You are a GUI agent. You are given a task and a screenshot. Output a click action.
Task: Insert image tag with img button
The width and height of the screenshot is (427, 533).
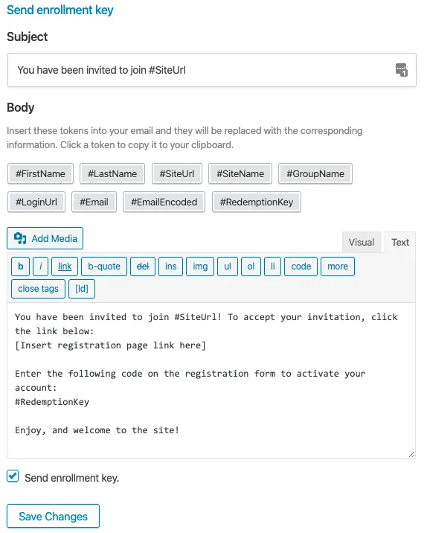point(200,266)
